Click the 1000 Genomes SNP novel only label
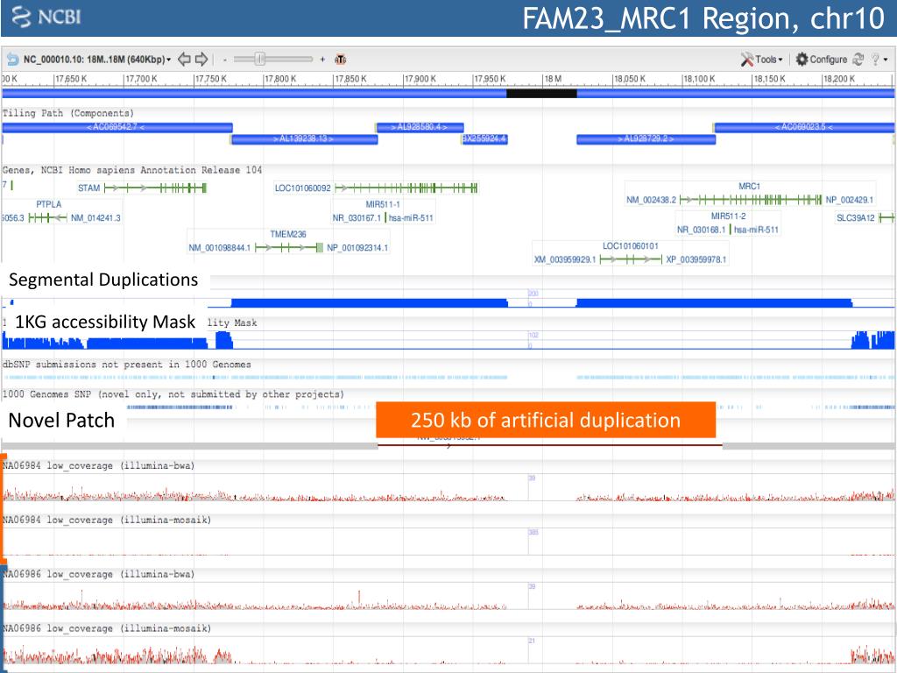This screenshot has height=673, width=897. pyautogui.click(x=173, y=394)
